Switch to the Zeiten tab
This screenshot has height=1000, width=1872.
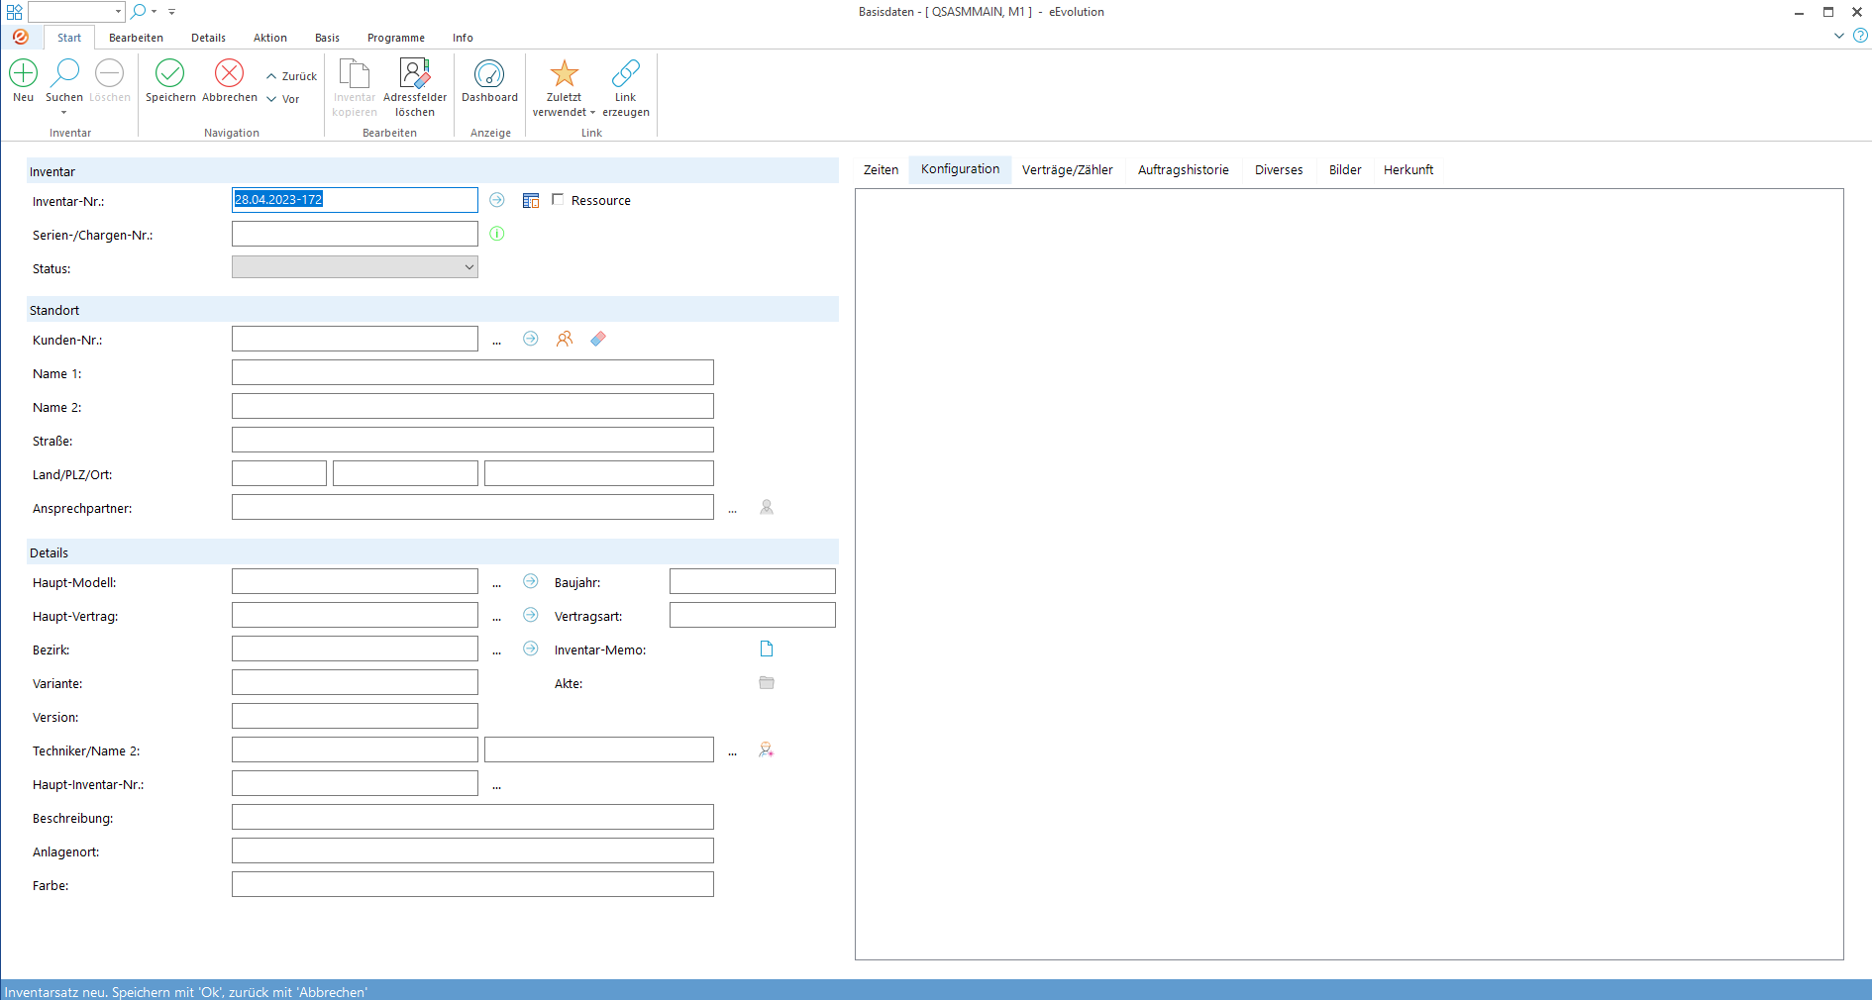point(881,169)
